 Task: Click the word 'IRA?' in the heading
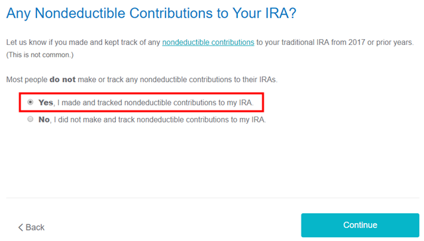click(281, 13)
